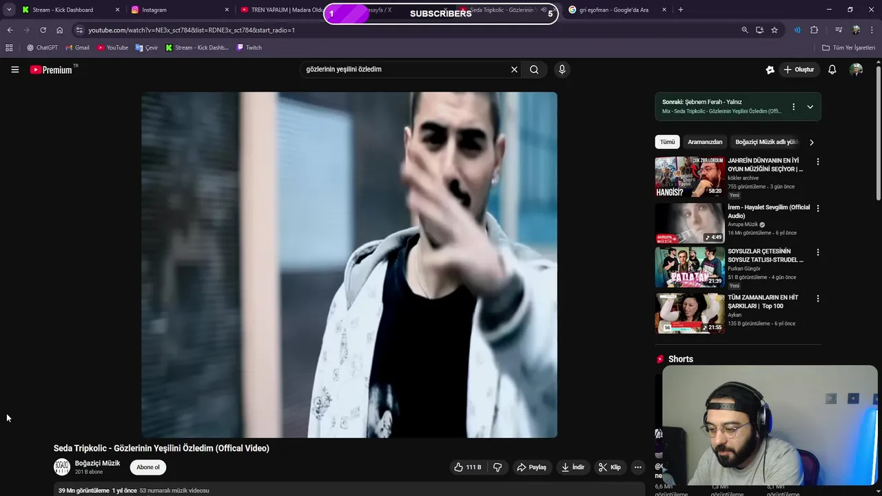
Task: Click the main video player
Action: pos(349,265)
